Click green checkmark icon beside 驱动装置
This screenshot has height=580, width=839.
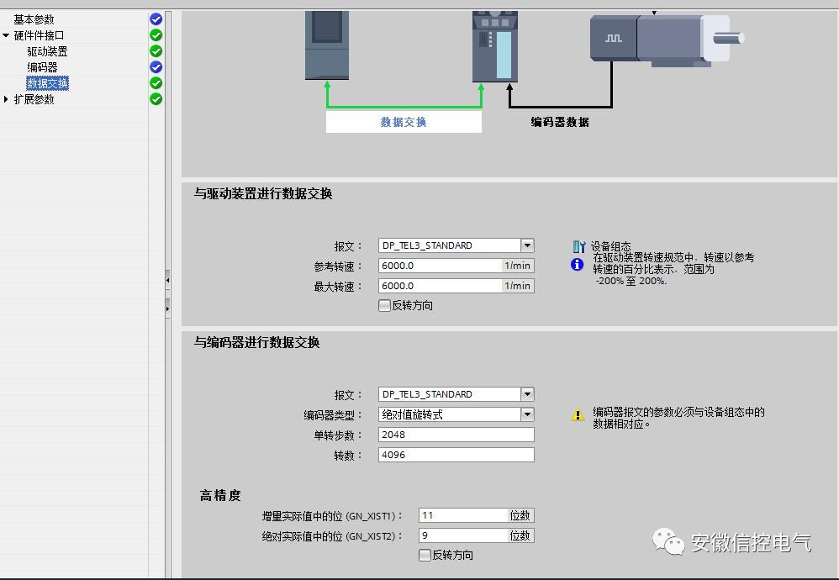[156, 50]
